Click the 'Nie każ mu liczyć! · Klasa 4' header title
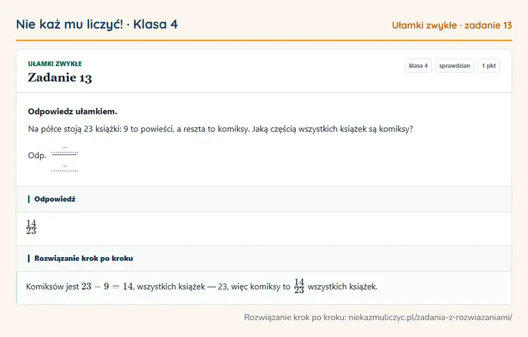Screen dimensions: 528x337 pyautogui.click(x=97, y=25)
